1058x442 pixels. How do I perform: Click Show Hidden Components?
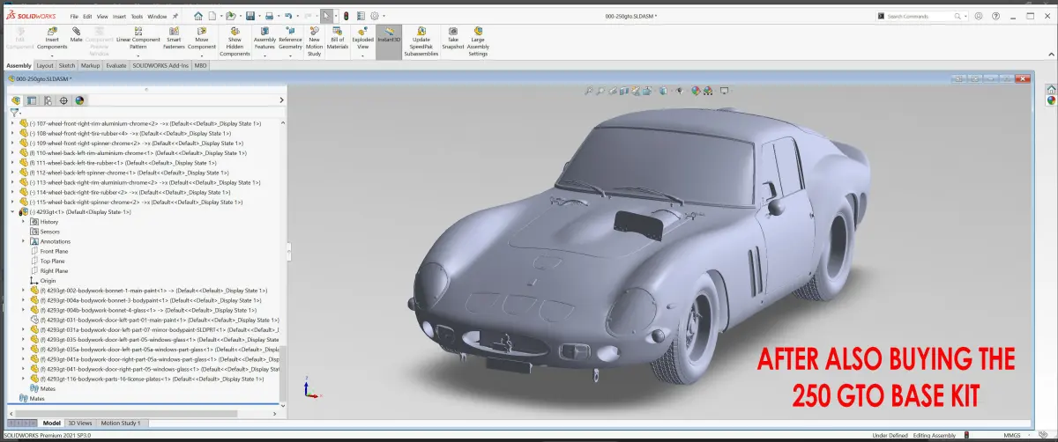point(235,41)
